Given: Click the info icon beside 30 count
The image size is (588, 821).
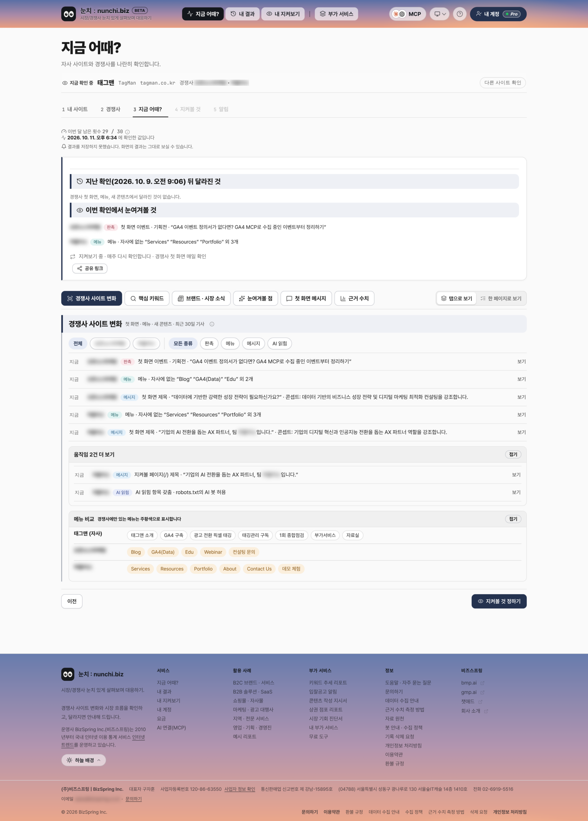Looking at the screenshot, I should tap(127, 132).
